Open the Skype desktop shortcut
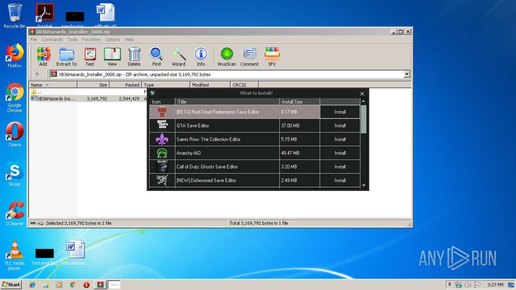The height and width of the screenshot is (290, 516). click(x=15, y=174)
